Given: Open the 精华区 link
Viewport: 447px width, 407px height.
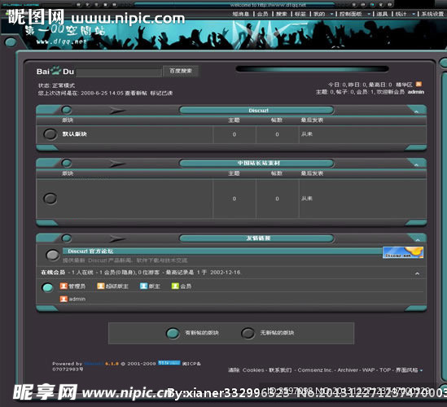Looking at the screenshot, I should point(405,85).
